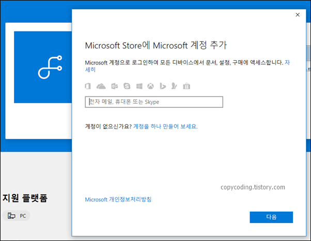Open the Microsoft 개인정보처리방침 link
The image size is (311, 241).
[118, 199]
